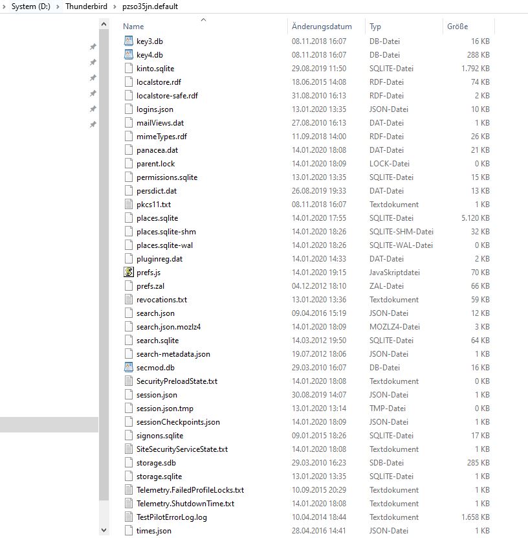Screen dimensions: 528x538
Task: Select the file named pluginreg.dat
Action: click(159, 259)
